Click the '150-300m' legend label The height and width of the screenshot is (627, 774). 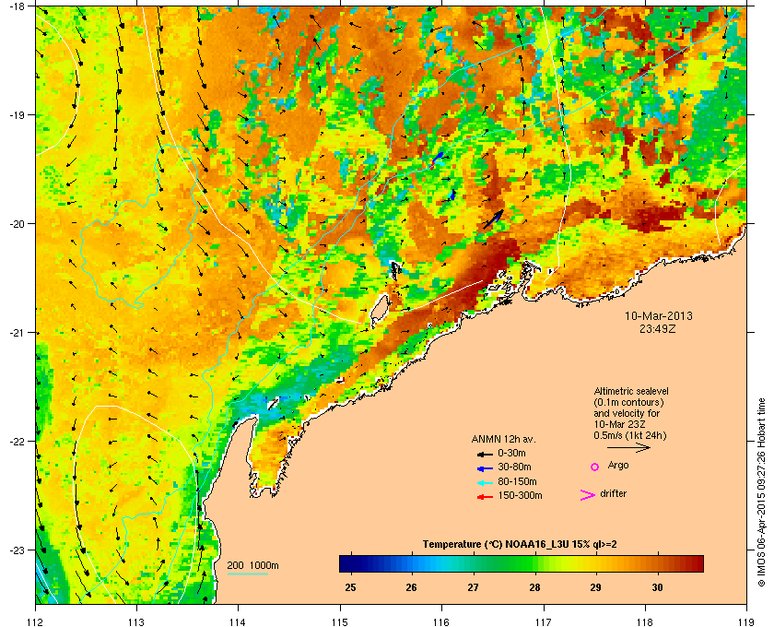pyautogui.click(x=520, y=495)
